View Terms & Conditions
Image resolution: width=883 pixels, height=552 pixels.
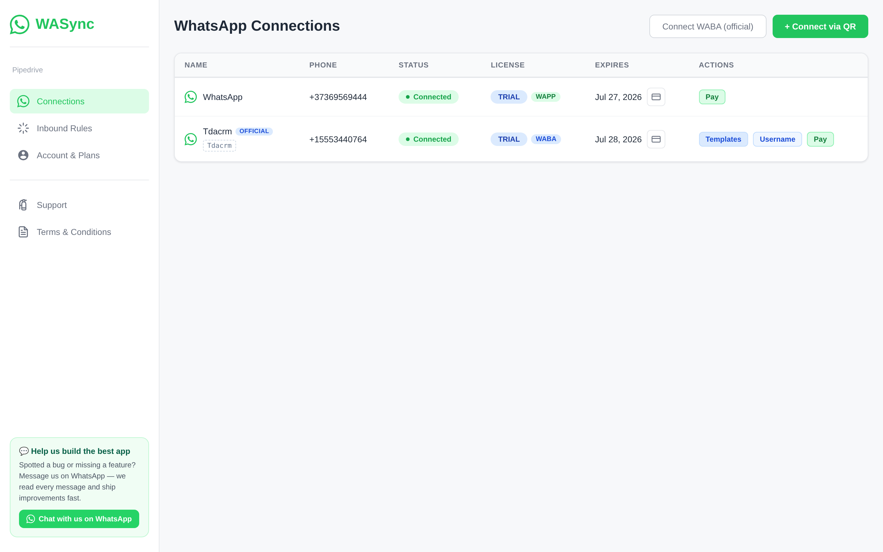coord(79,232)
